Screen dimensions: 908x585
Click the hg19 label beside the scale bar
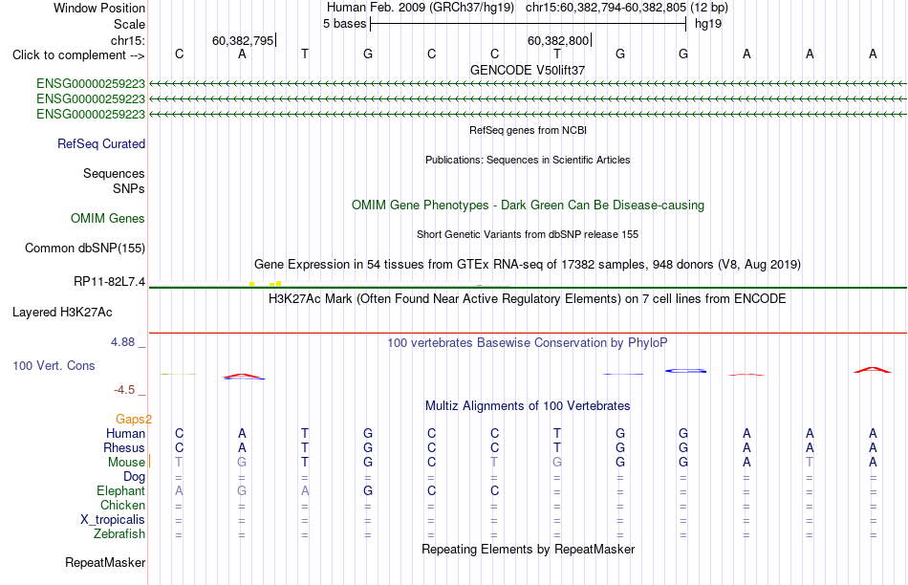[x=708, y=24]
